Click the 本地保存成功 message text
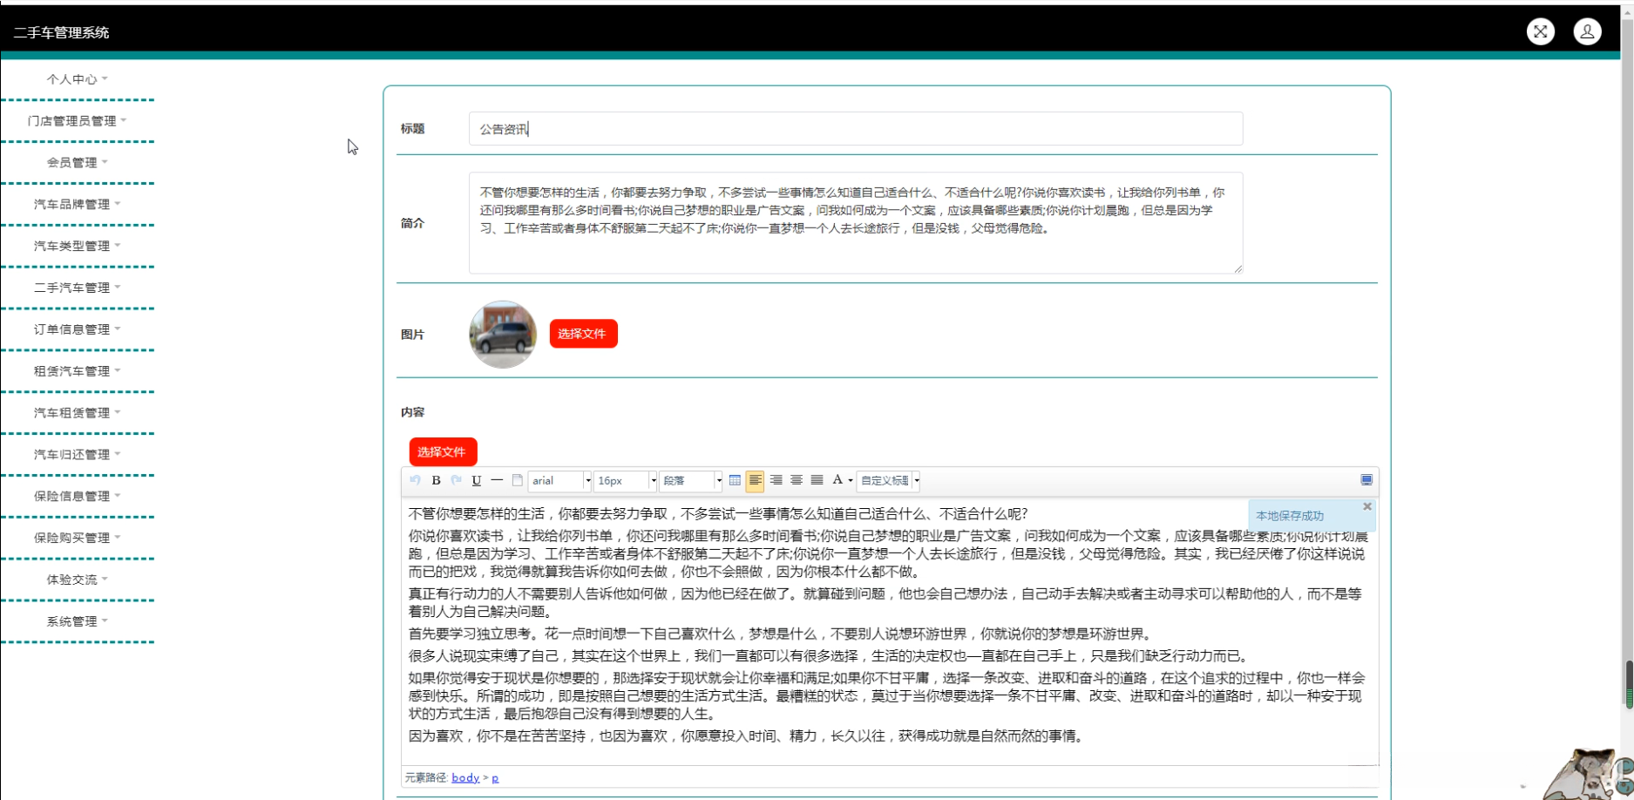This screenshot has height=800, width=1634. 1289,516
